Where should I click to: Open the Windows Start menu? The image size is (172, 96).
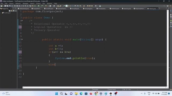pyautogui.click(x=56, y=94)
